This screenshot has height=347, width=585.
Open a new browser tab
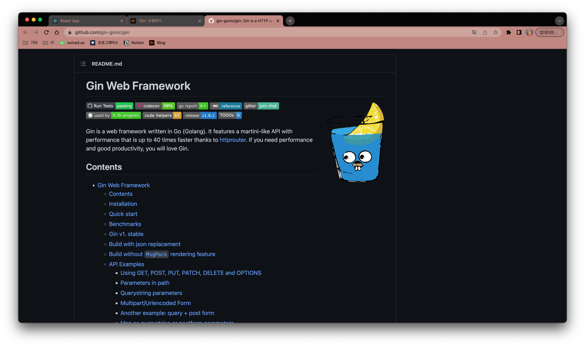click(x=290, y=21)
